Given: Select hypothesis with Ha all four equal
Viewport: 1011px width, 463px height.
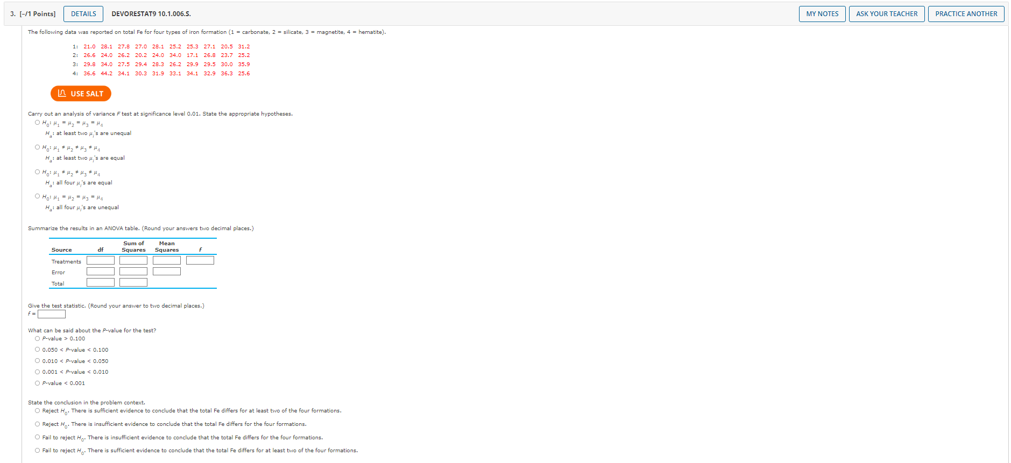Looking at the screenshot, I should [x=37, y=172].
